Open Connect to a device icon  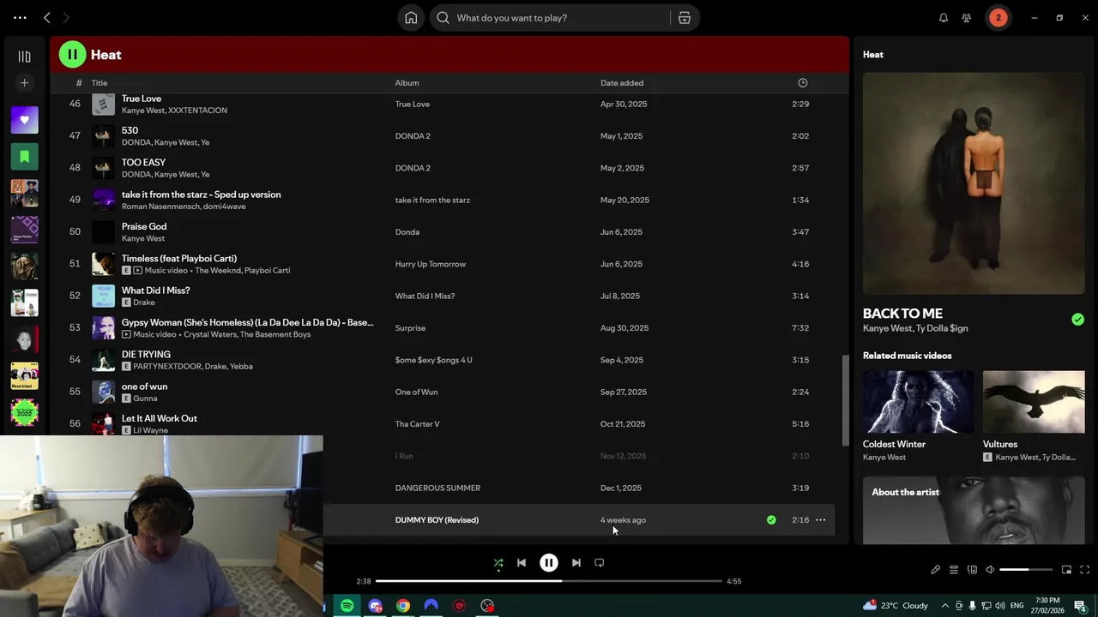pos(972,570)
